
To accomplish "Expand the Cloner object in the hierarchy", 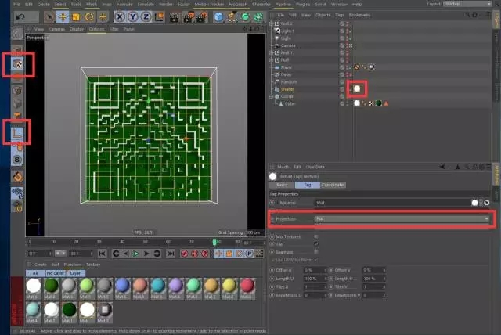I will click(x=272, y=95).
